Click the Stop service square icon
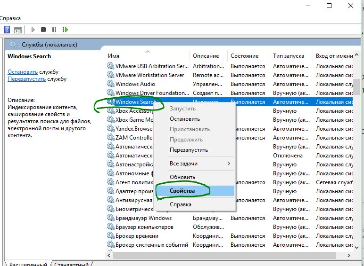 (x=43, y=30)
